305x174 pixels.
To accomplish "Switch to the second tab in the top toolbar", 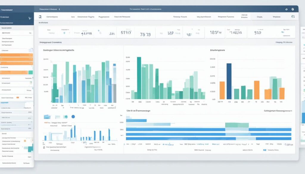I will pos(86,16).
